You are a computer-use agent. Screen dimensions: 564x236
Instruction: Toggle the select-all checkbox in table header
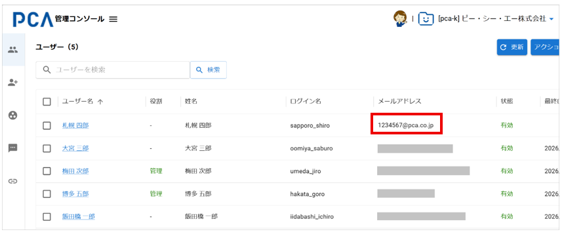47,102
